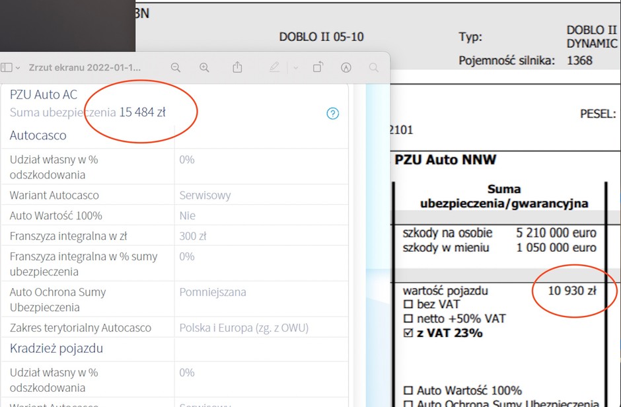
Task: Select 'wartość pojazdu' label in the PDF
Action: click(x=445, y=291)
